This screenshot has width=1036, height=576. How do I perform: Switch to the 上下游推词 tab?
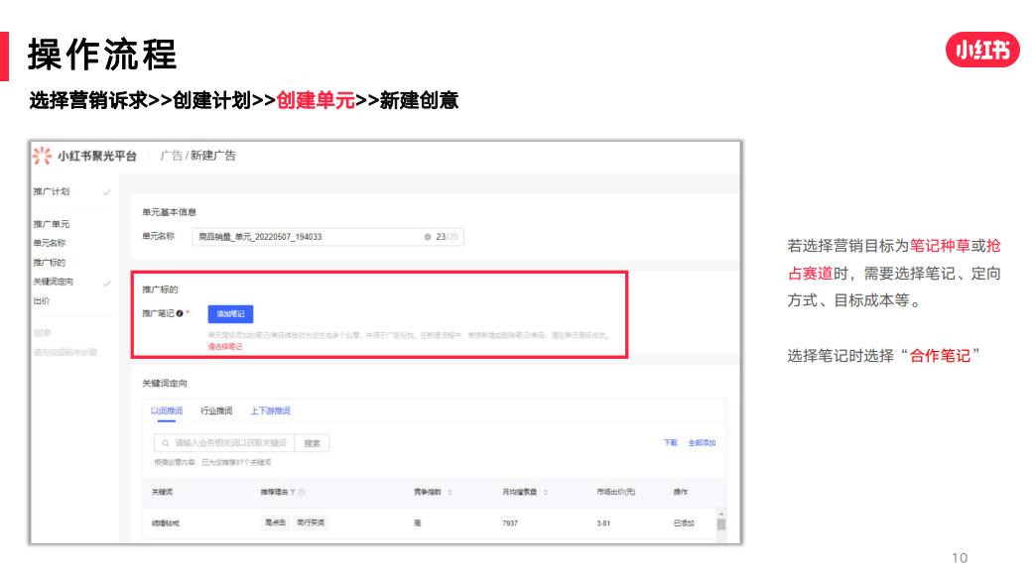pos(270,411)
